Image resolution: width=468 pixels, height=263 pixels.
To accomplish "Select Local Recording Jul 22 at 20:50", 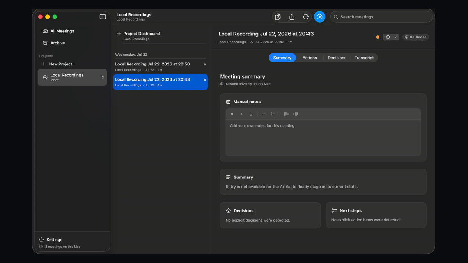I will pos(160,67).
